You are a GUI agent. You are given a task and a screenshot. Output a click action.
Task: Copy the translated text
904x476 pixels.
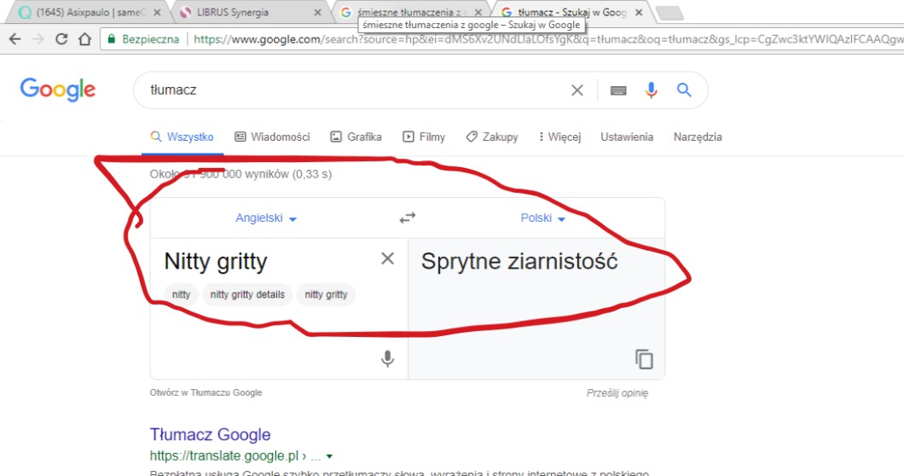coord(644,359)
